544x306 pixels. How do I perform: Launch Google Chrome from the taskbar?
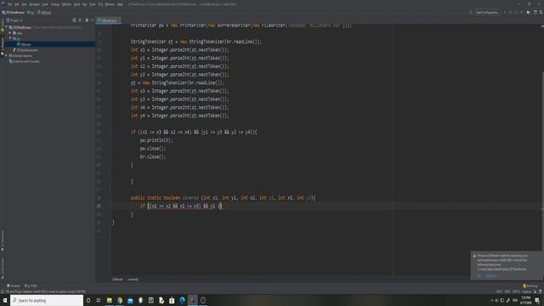(x=120, y=300)
